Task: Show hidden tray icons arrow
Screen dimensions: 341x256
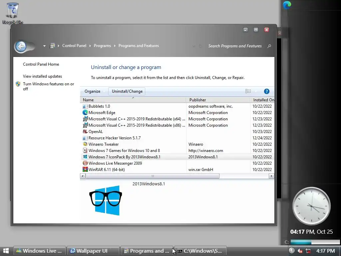Action: 292,251
